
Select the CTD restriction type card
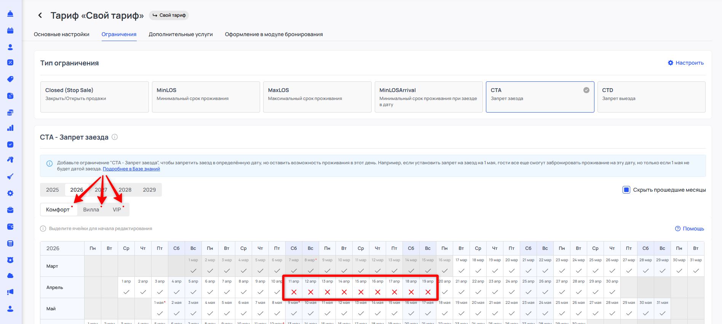pos(651,97)
